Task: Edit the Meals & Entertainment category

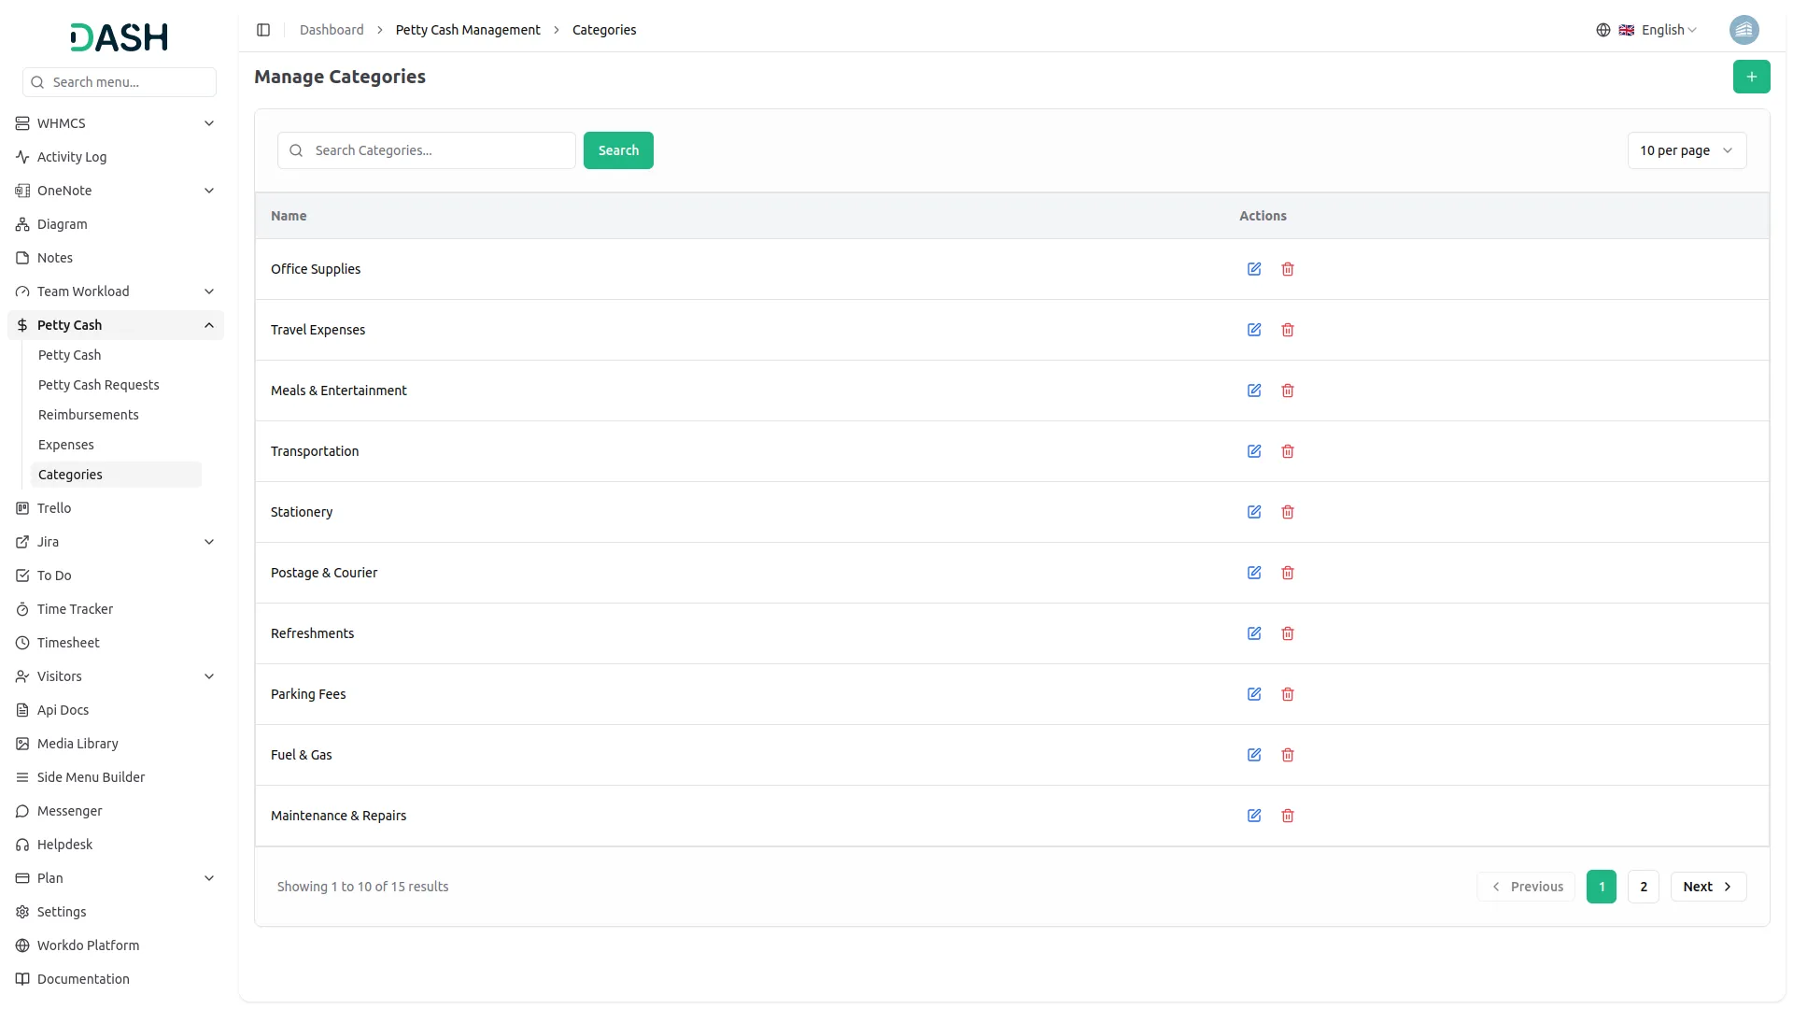Action: tap(1254, 391)
